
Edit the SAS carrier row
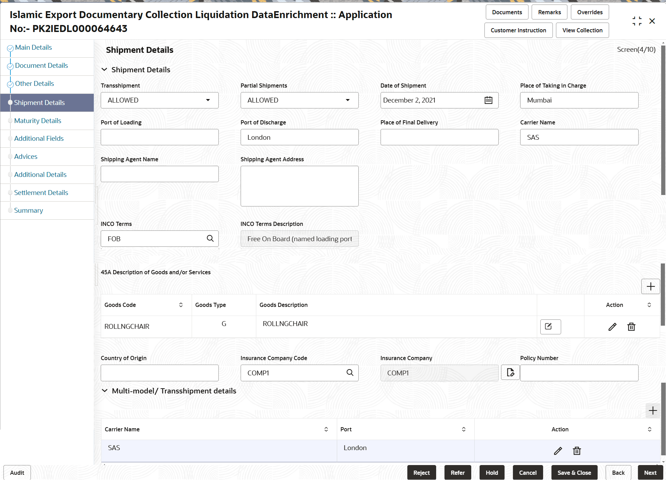click(x=558, y=450)
